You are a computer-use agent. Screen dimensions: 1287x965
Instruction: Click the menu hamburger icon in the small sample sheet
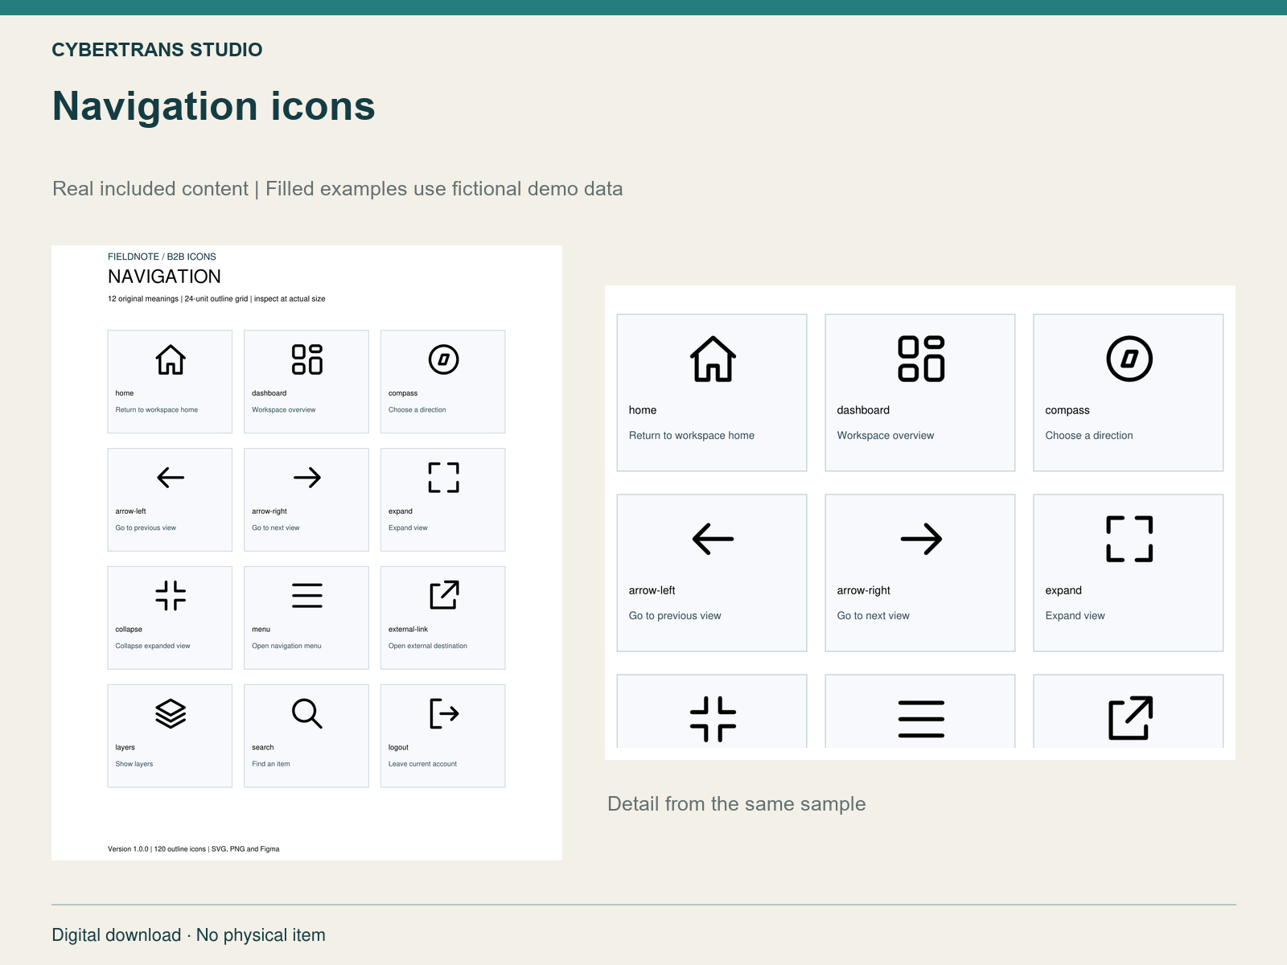(307, 596)
